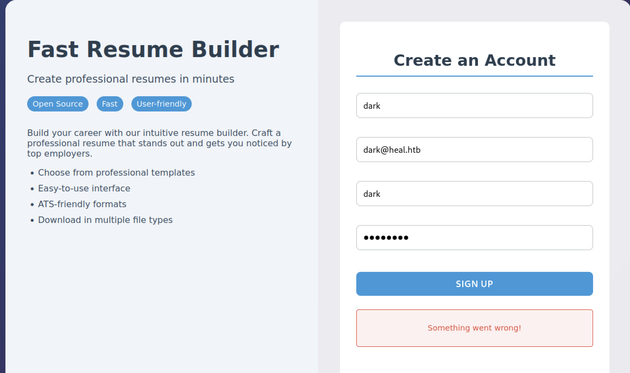Select the 'Easy-to-use interface' bullet
Image resolution: width=630 pixels, height=373 pixels.
(84, 188)
